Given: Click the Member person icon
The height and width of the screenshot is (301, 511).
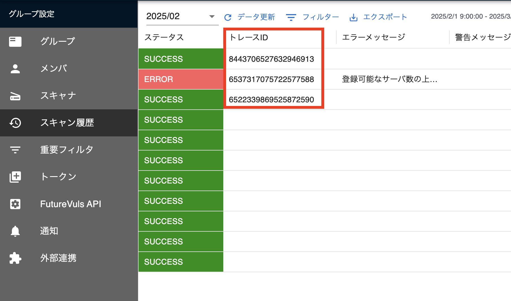Looking at the screenshot, I should coord(15,68).
